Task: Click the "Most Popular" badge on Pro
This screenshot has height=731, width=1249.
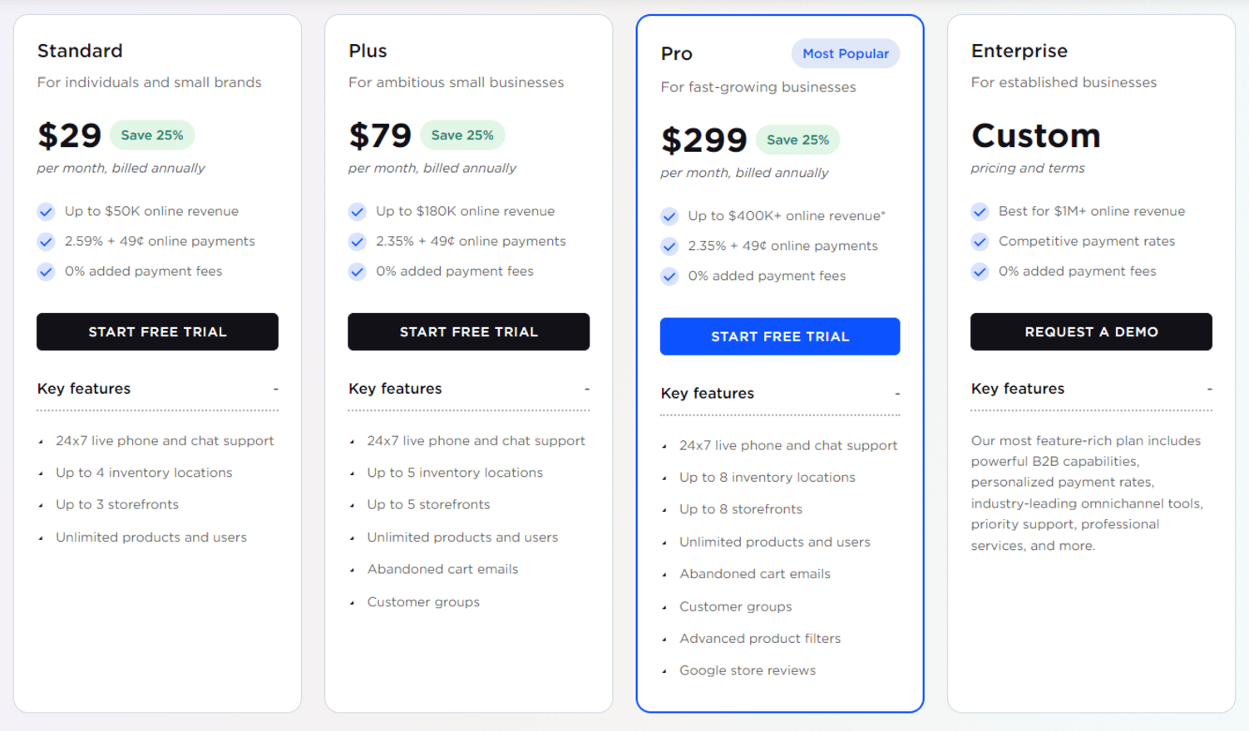Action: 845,53
